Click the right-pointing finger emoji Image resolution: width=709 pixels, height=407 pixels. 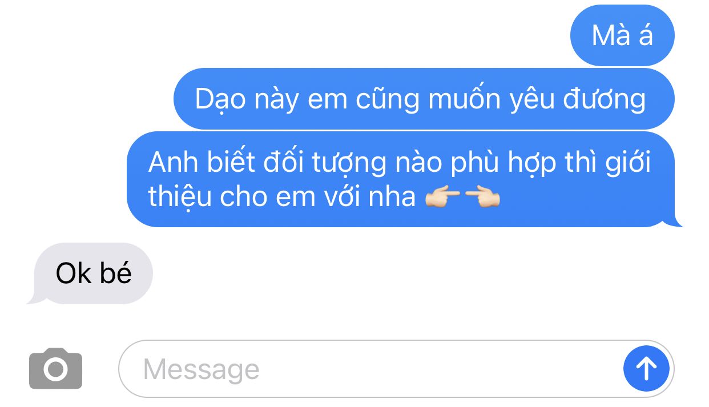tap(443, 198)
